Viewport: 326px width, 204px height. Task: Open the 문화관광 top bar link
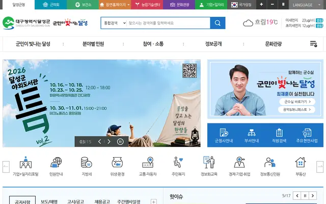179,5
